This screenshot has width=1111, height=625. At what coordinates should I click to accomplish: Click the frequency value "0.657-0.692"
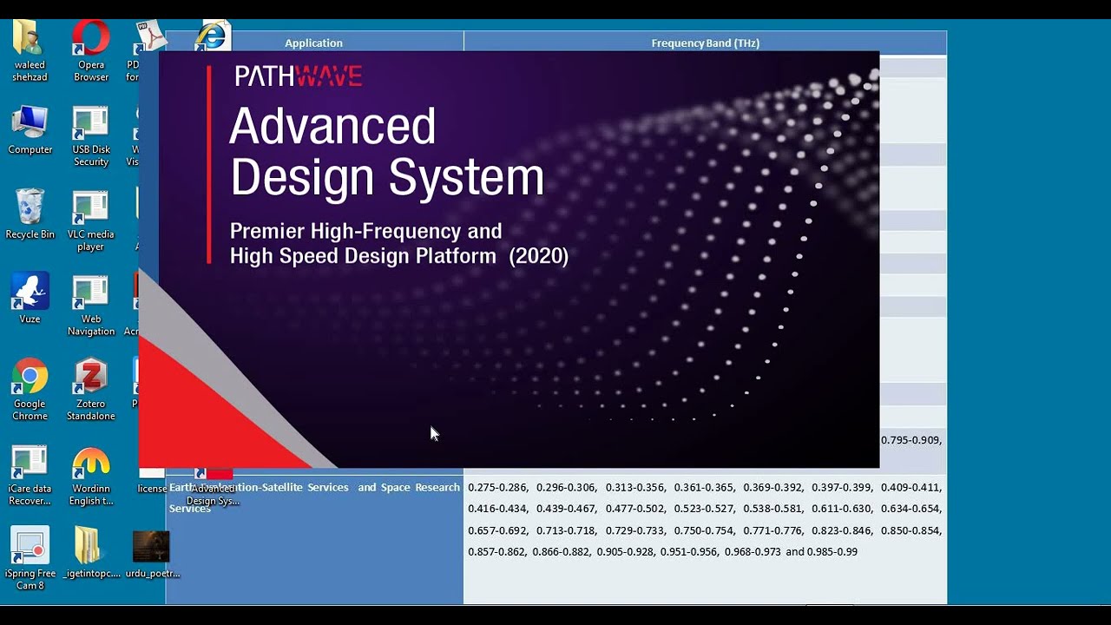[499, 530]
